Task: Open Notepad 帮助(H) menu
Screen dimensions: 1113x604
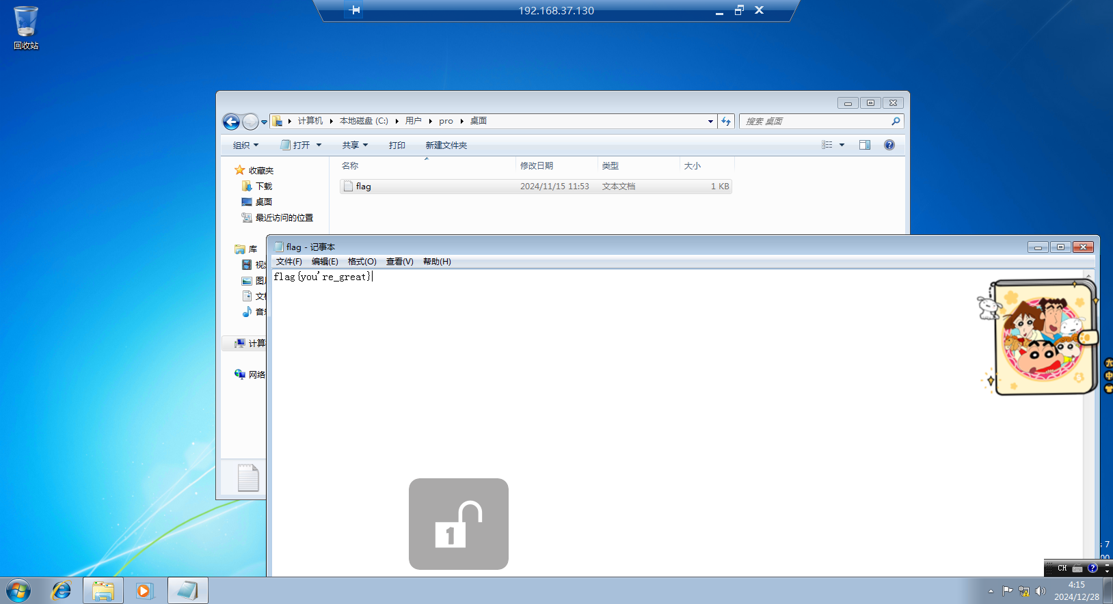Action: pyautogui.click(x=437, y=262)
